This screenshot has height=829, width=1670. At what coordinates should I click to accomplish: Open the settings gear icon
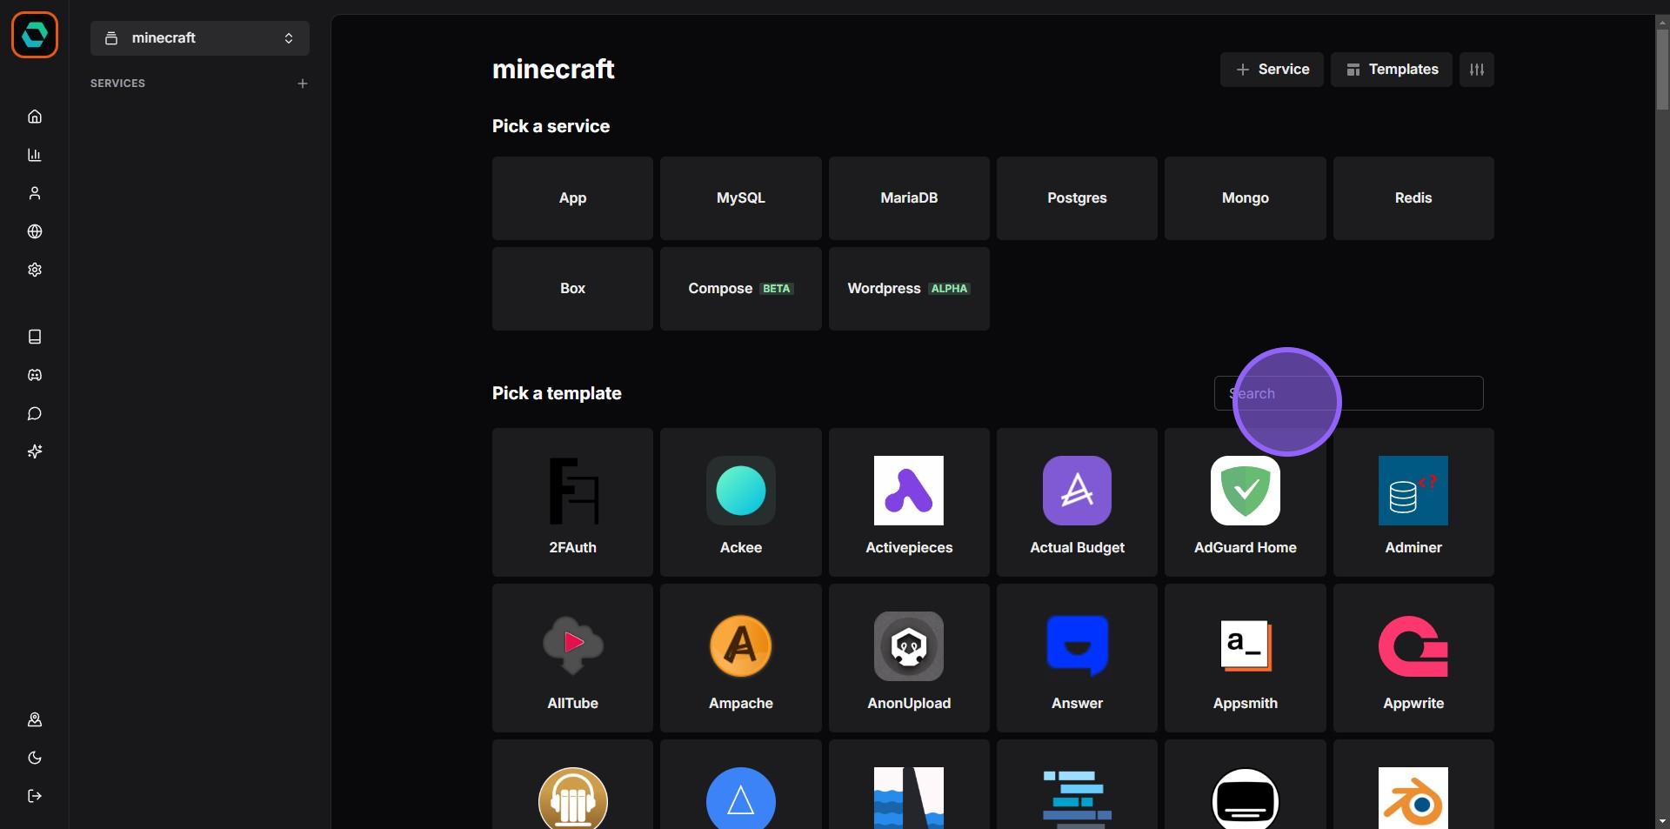(x=35, y=270)
